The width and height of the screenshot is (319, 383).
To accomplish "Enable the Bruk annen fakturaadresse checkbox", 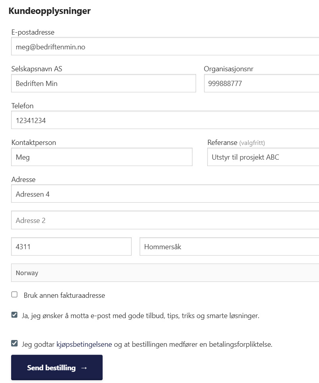I will click(x=15, y=295).
